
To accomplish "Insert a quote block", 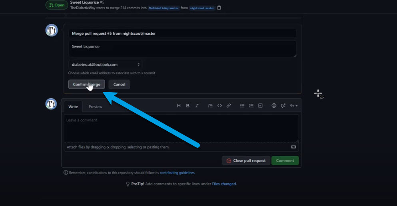I will tap(210, 106).
